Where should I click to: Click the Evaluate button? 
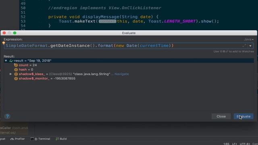pos(243,116)
